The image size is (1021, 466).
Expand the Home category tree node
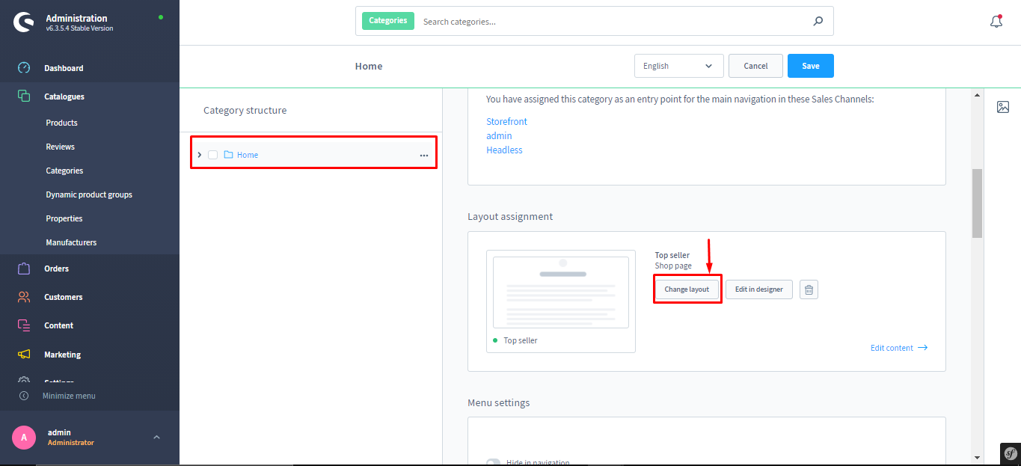click(x=199, y=155)
